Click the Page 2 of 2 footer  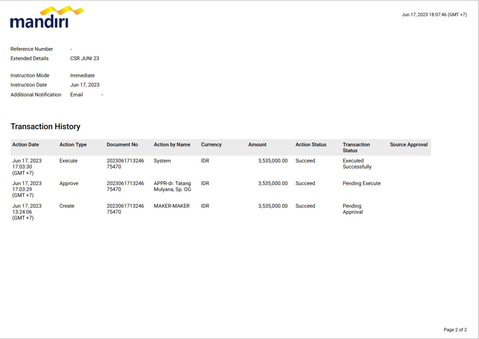pyautogui.click(x=455, y=330)
